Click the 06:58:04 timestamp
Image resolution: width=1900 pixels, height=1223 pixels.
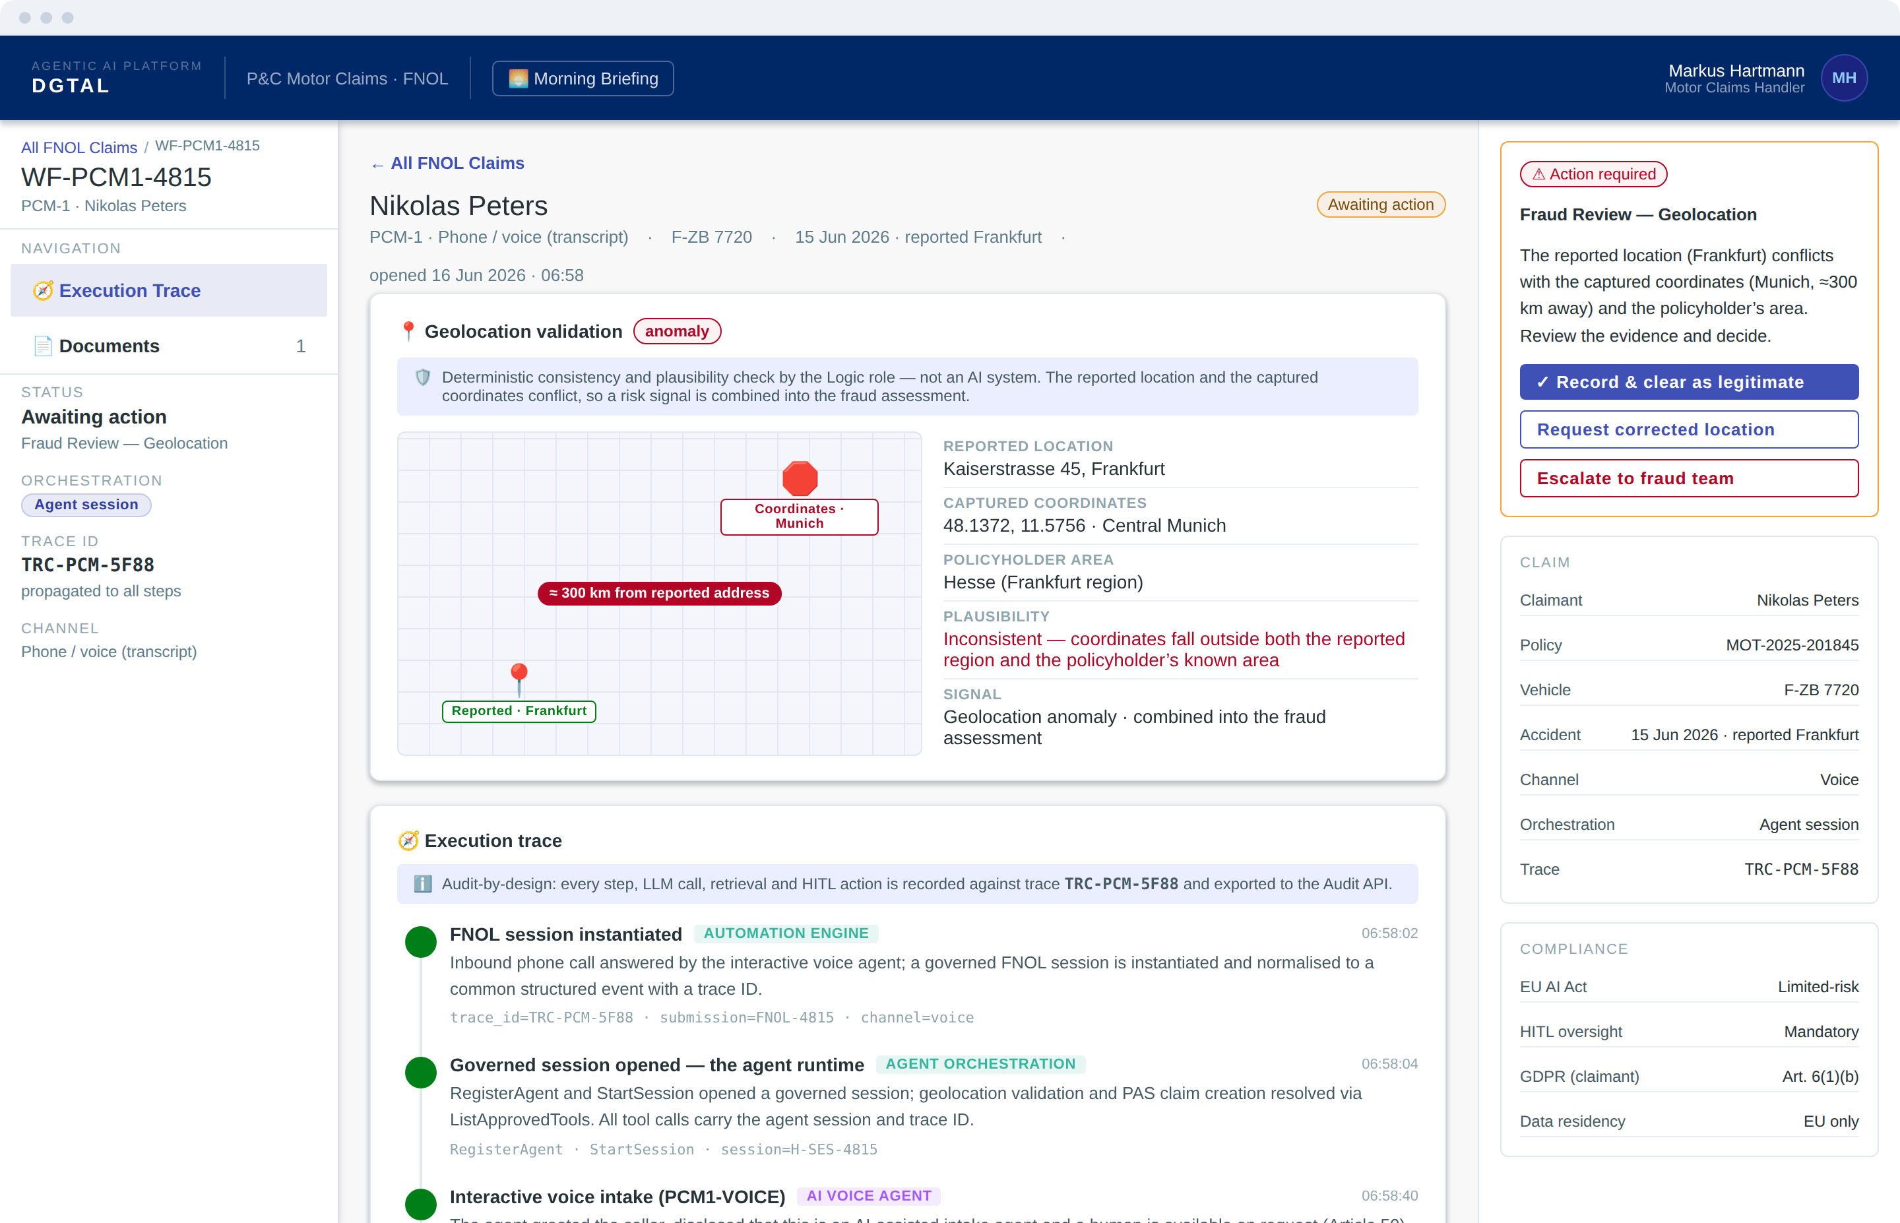coord(1389,1064)
